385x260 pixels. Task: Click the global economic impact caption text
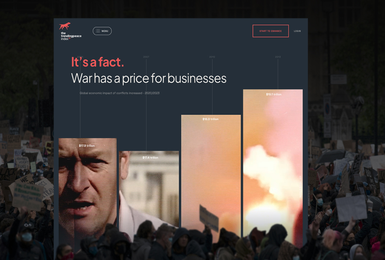coord(119,93)
